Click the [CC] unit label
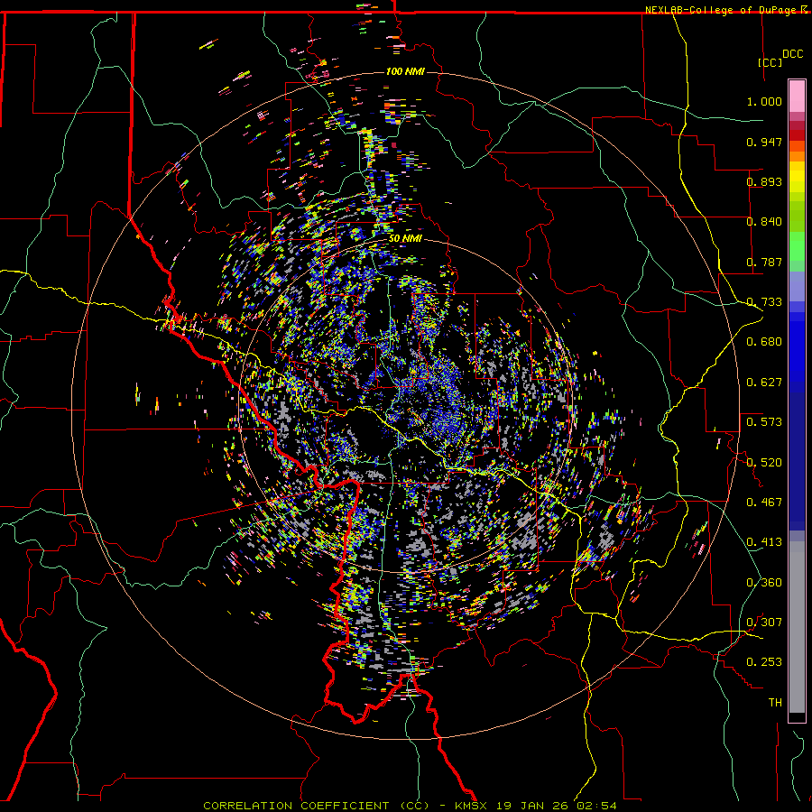Image resolution: width=812 pixels, height=812 pixels. (x=770, y=62)
